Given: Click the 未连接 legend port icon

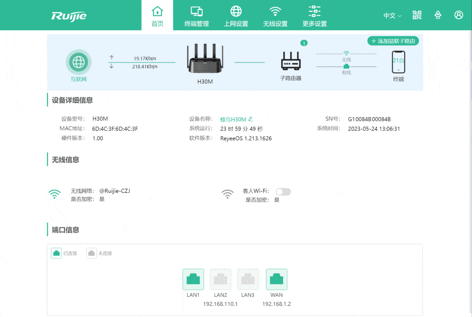Looking at the screenshot, I should point(91,253).
